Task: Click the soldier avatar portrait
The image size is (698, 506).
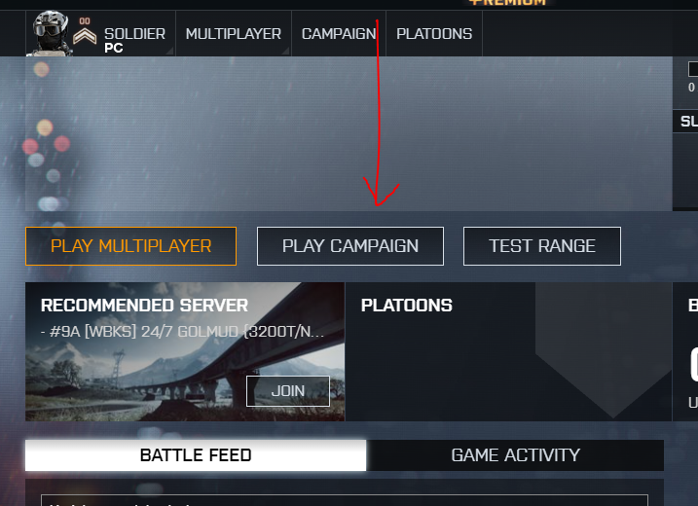Action: tap(50, 33)
